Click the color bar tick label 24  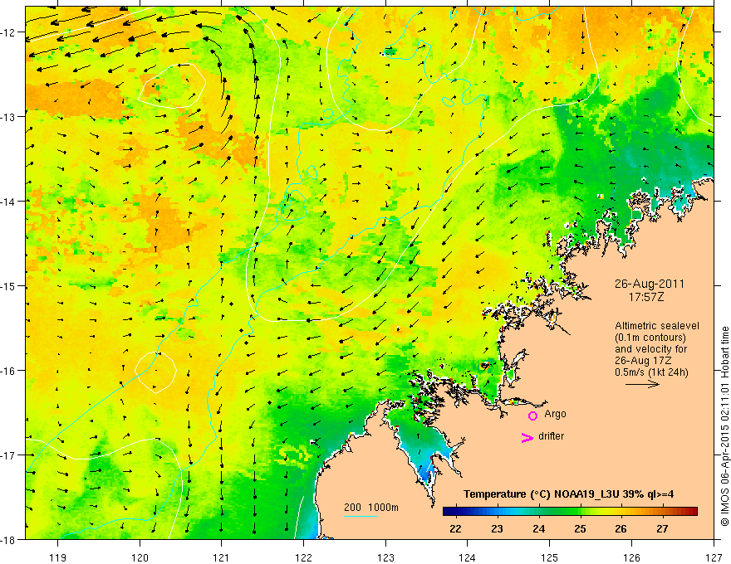click(x=539, y=528)
